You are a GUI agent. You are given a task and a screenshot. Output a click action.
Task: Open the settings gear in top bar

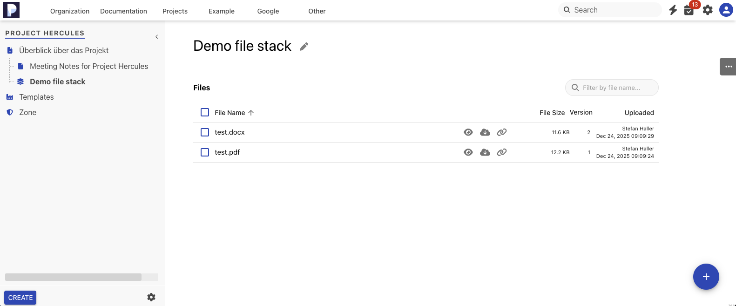coord(708,10)
